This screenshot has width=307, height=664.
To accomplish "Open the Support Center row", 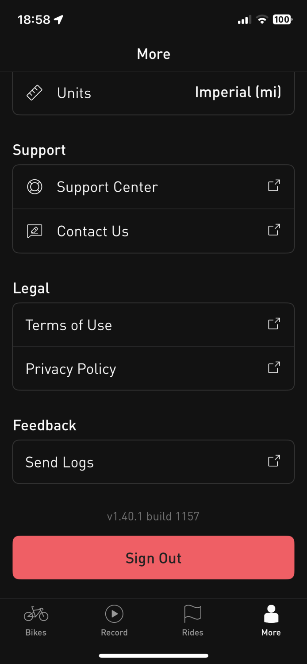I will pyautogui.click(x=107, y=187).
